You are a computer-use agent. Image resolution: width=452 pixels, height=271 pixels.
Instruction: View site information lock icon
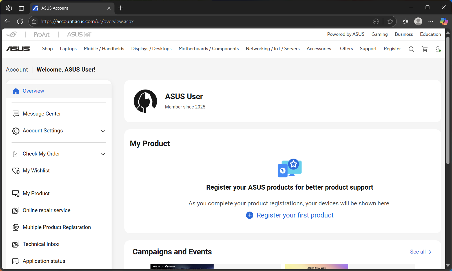click(x=34, y=21)
